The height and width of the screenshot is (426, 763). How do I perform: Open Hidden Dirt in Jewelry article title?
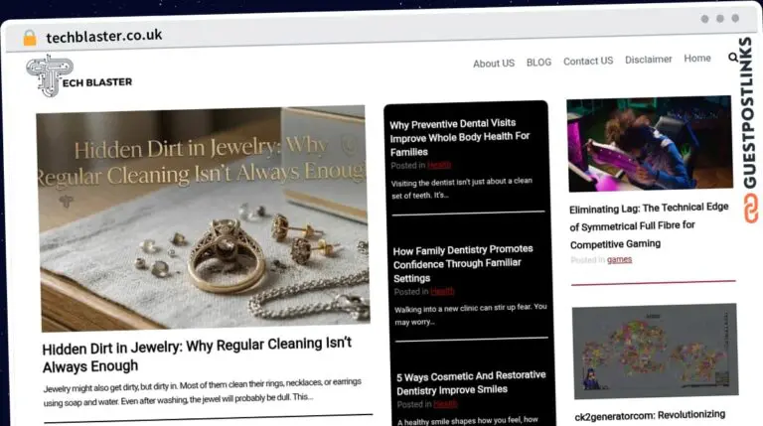pyautogui.click(x=197, y=355)
